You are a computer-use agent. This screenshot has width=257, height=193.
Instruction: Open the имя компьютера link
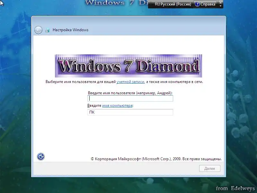(x=117, y=106)
